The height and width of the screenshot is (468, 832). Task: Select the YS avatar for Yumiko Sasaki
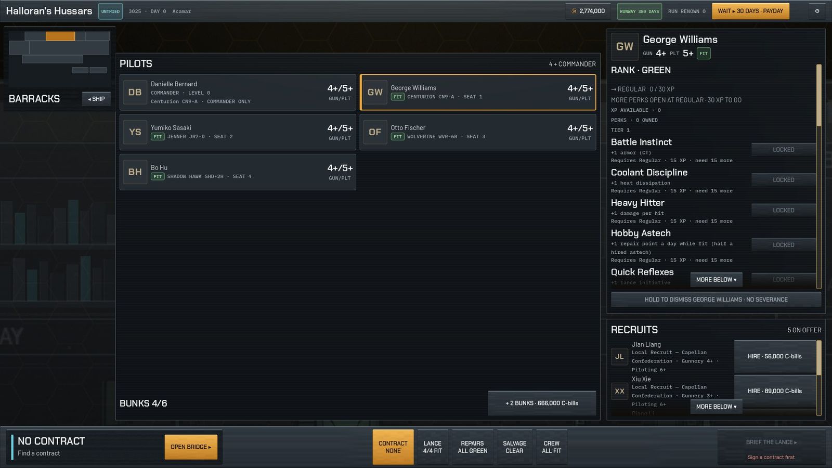(x=135, y=132)
